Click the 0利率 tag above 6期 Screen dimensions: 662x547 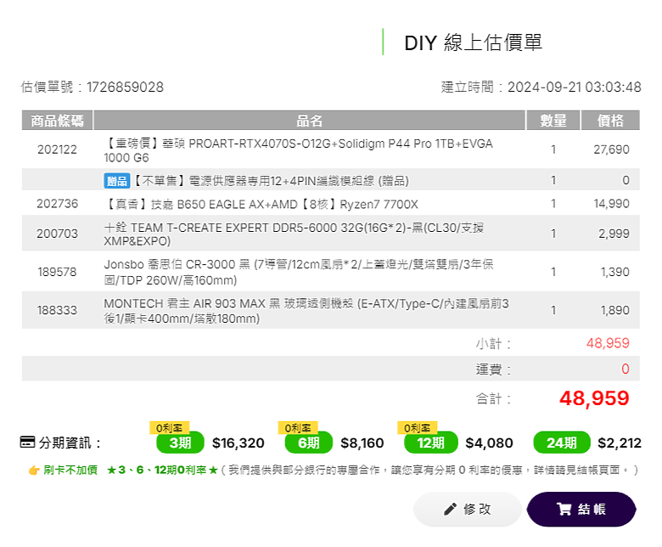[x=298, y=428]
